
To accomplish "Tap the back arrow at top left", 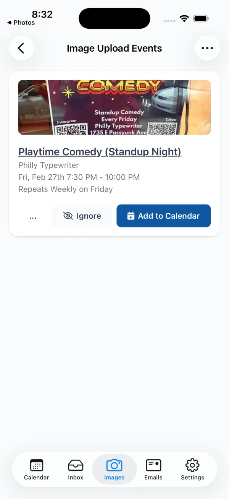I will (21, 48).
